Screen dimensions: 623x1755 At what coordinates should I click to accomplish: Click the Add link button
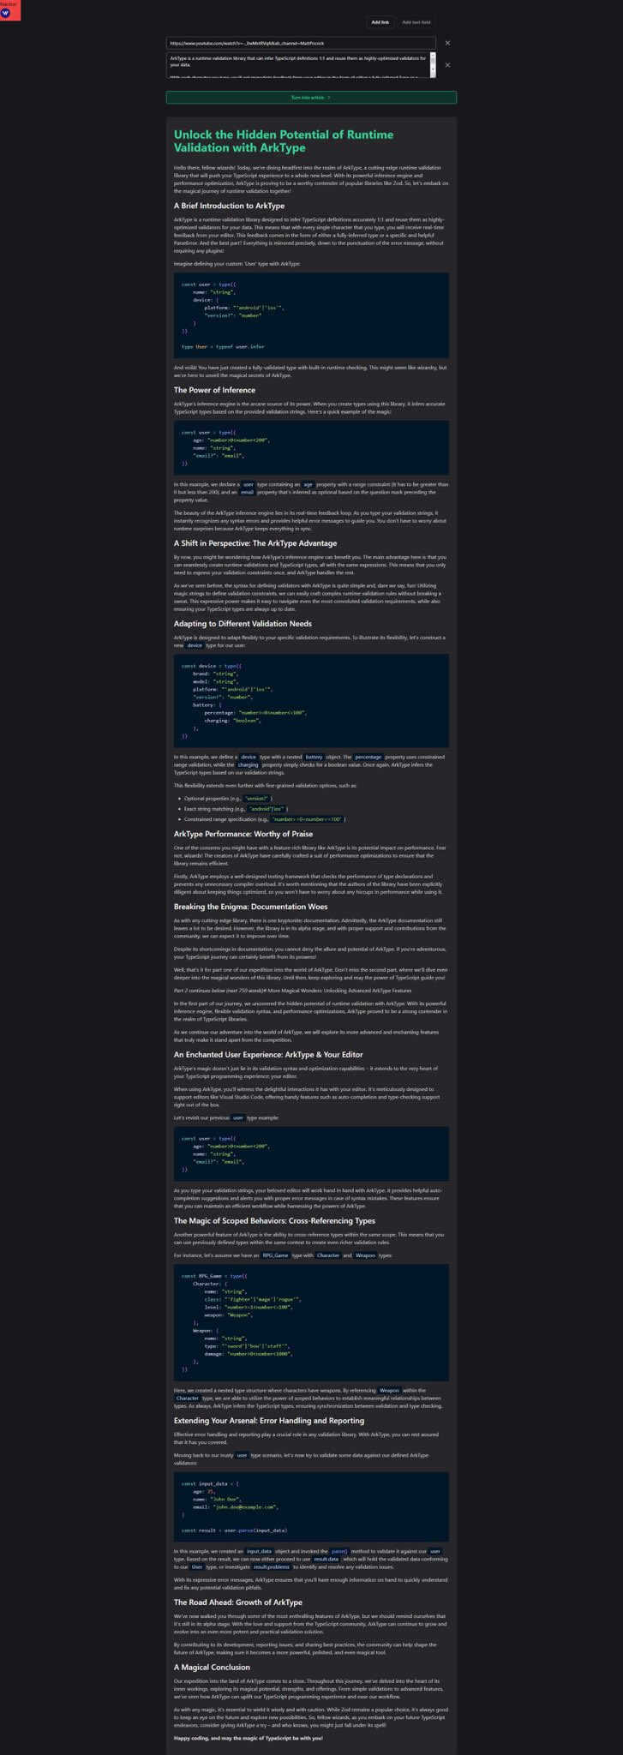pos(380,22)
